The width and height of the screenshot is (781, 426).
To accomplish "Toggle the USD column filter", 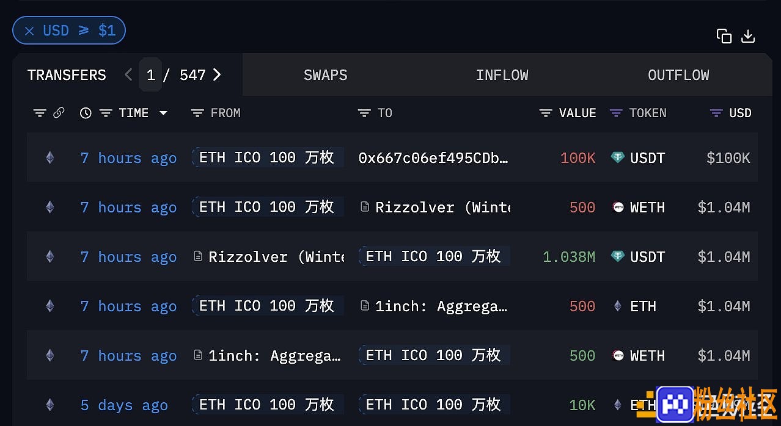I will 716,113.
